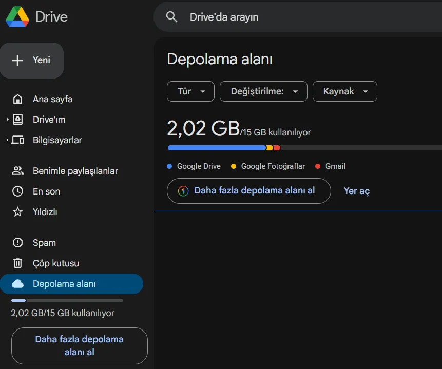
Task: Click the Daha fazla depolama alanı al button beside Yer aç
Action: [249, 191]
